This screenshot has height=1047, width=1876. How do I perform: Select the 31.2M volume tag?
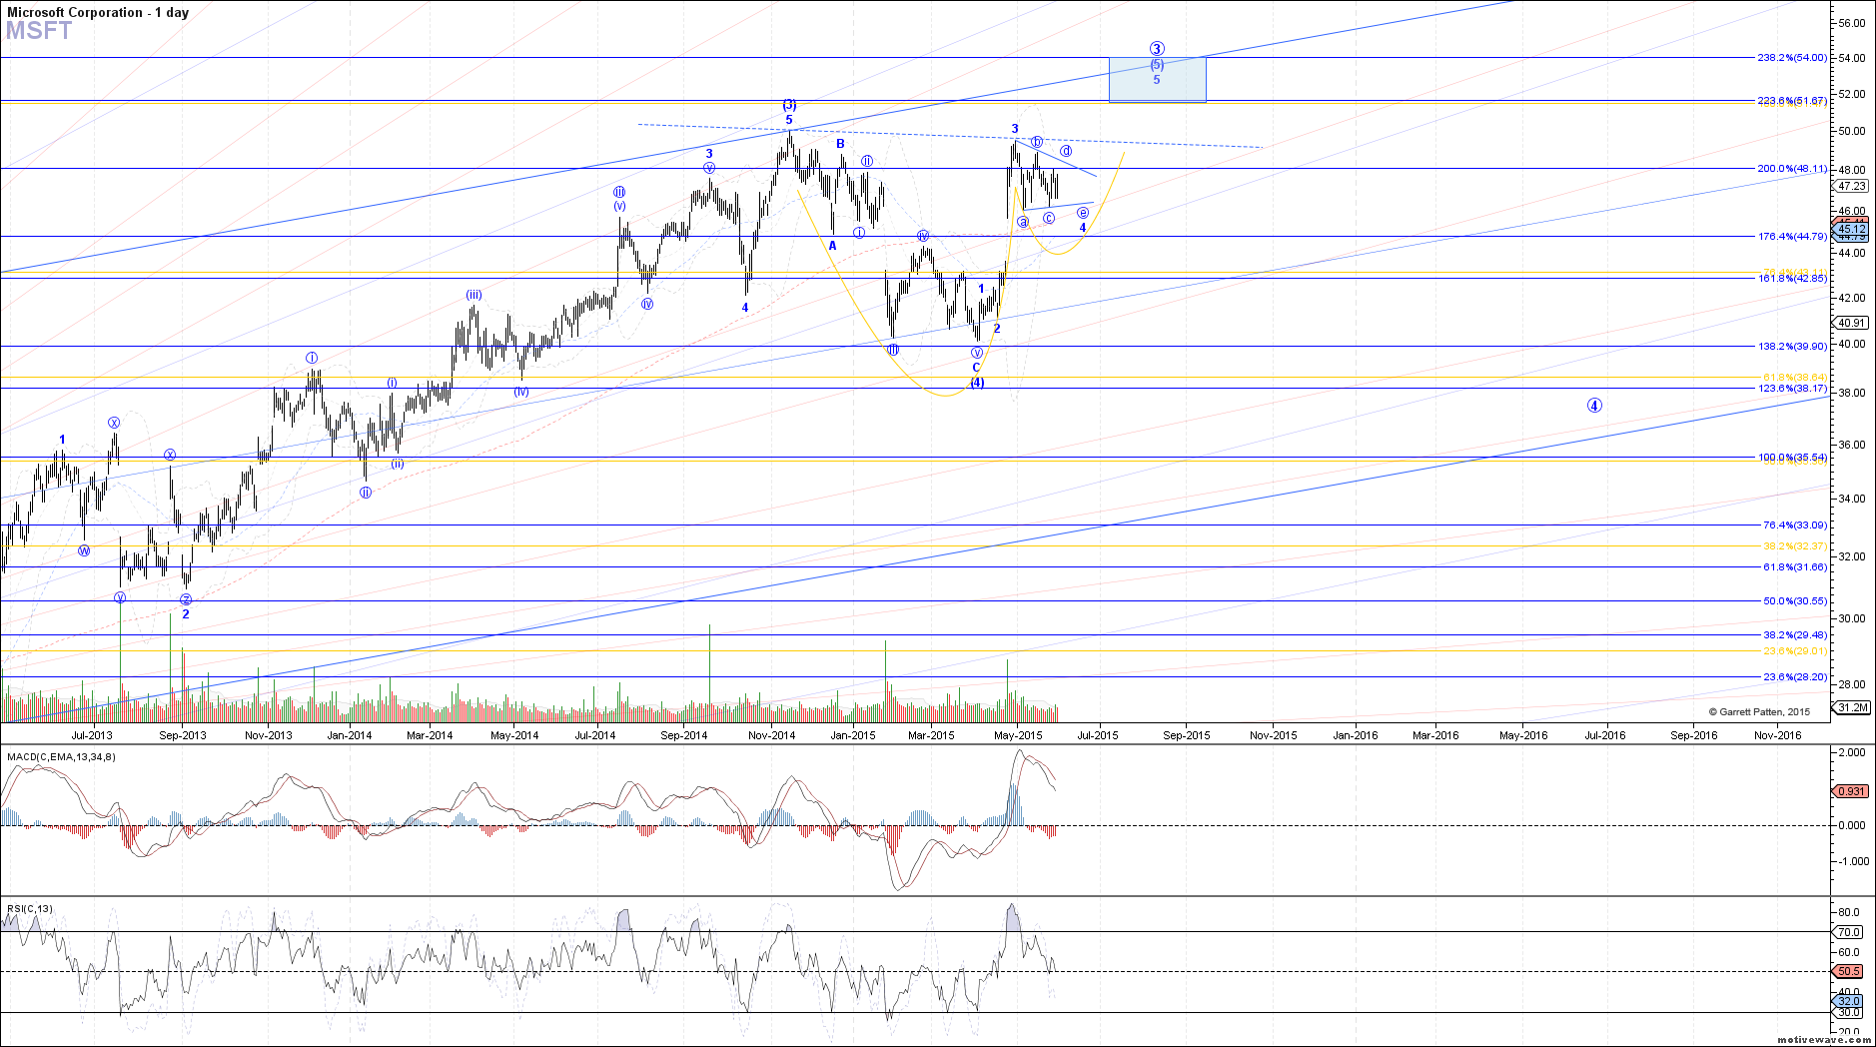tap(1851, 707)
